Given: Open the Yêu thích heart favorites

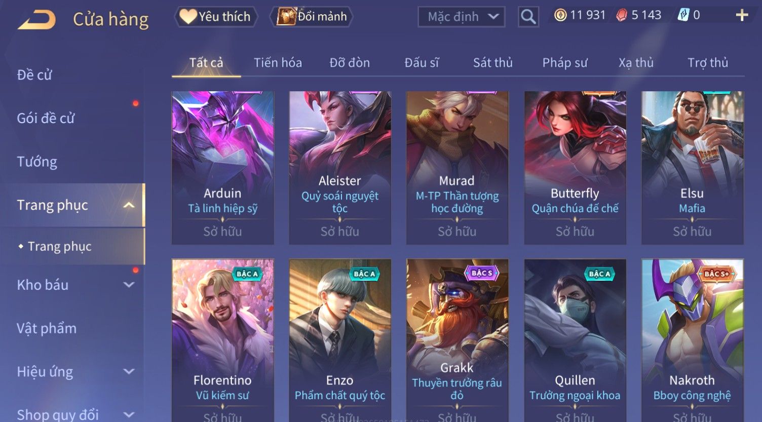Looking at the screenshot, I should click(x=216, y=17).
